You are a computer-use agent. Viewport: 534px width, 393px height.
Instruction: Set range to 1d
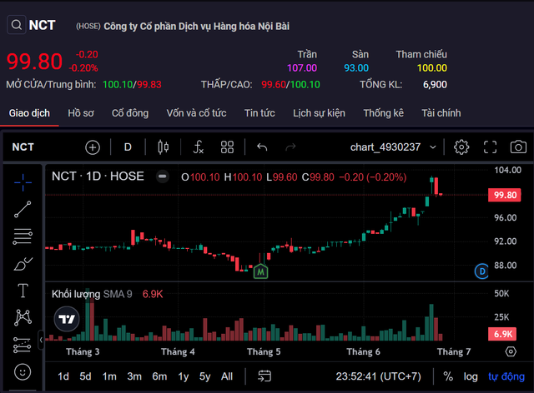[63, 376]
